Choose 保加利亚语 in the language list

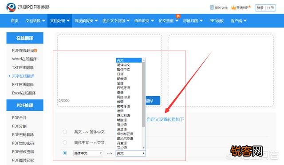coord(129,134)
